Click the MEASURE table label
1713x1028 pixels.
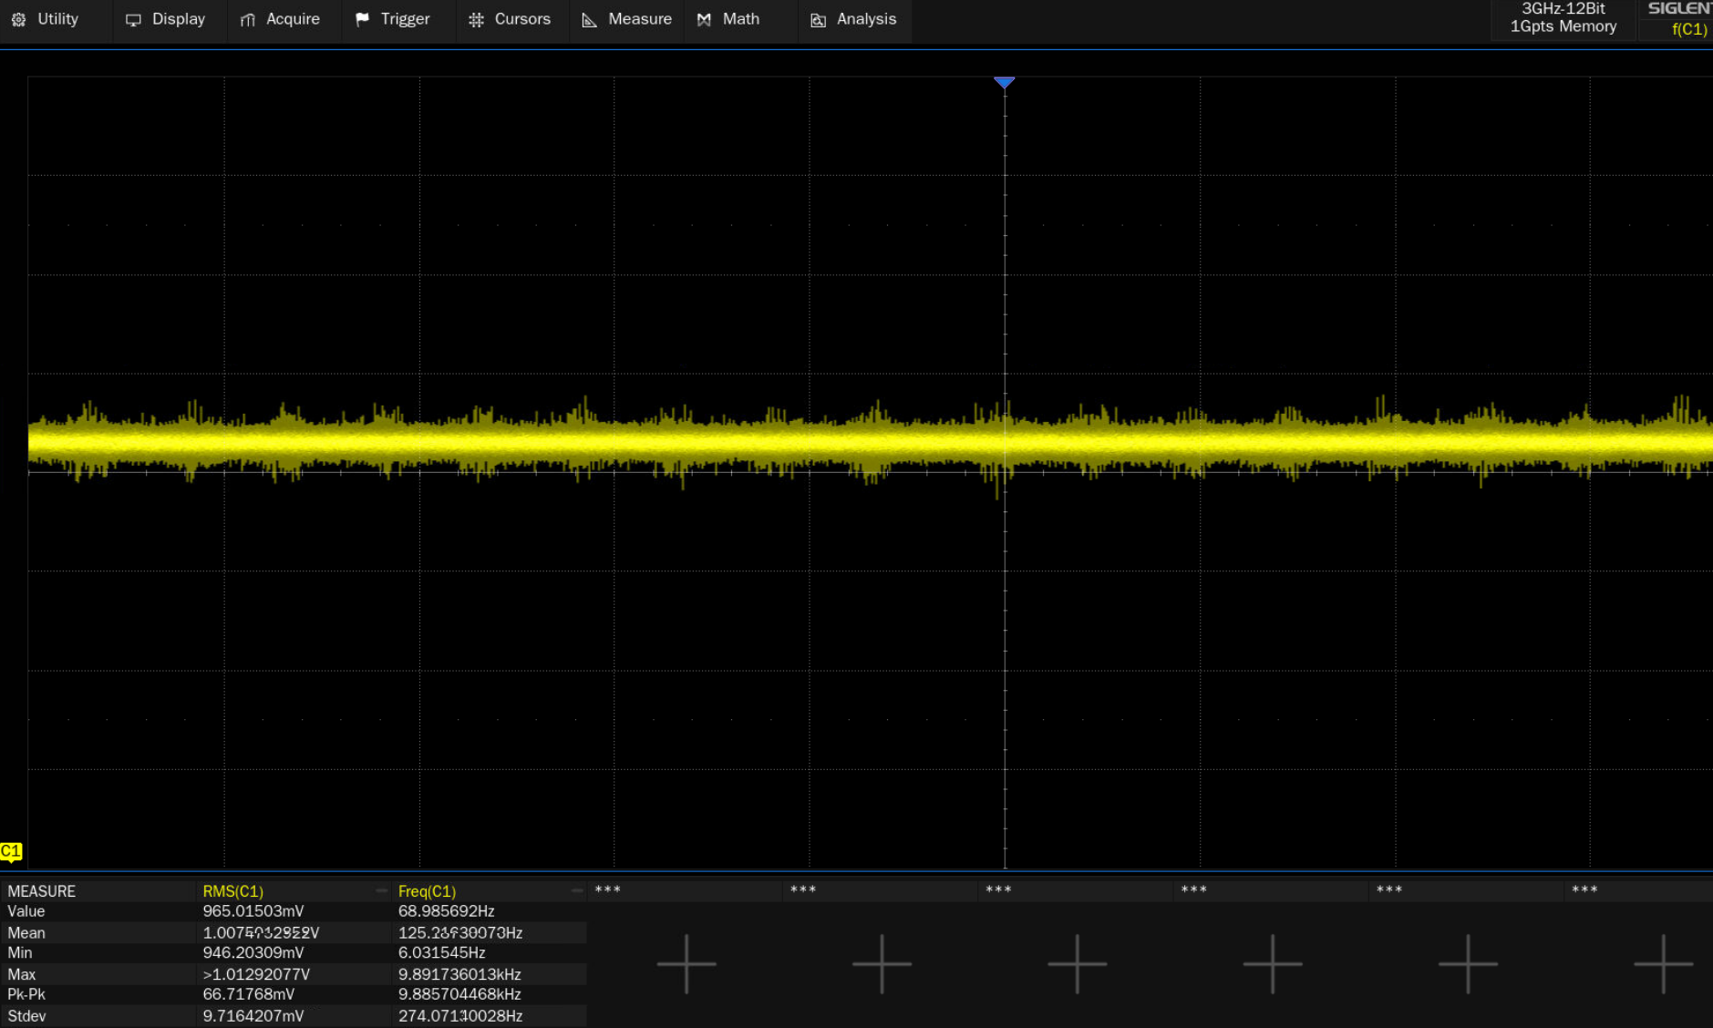click(42, 891)
